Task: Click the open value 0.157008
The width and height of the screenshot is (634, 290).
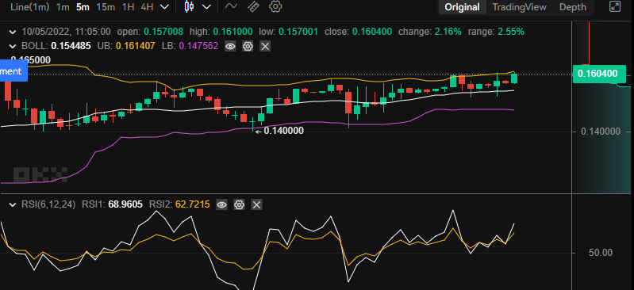Action: click(163, 32)
